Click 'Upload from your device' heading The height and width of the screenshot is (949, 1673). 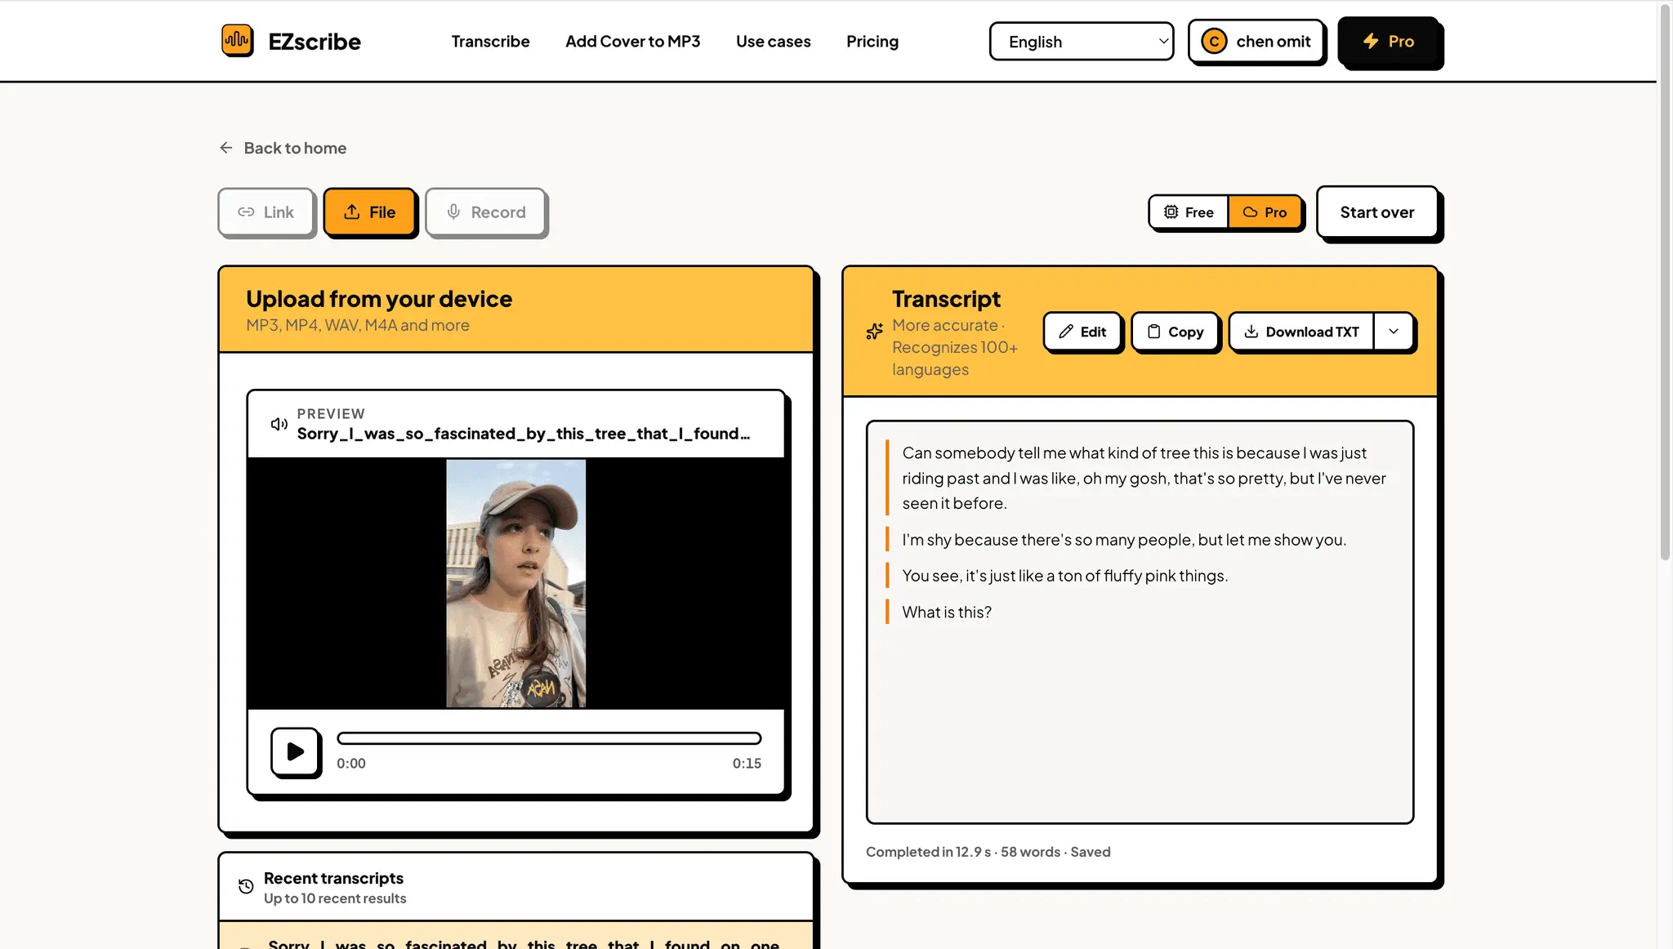coord(379,300)
